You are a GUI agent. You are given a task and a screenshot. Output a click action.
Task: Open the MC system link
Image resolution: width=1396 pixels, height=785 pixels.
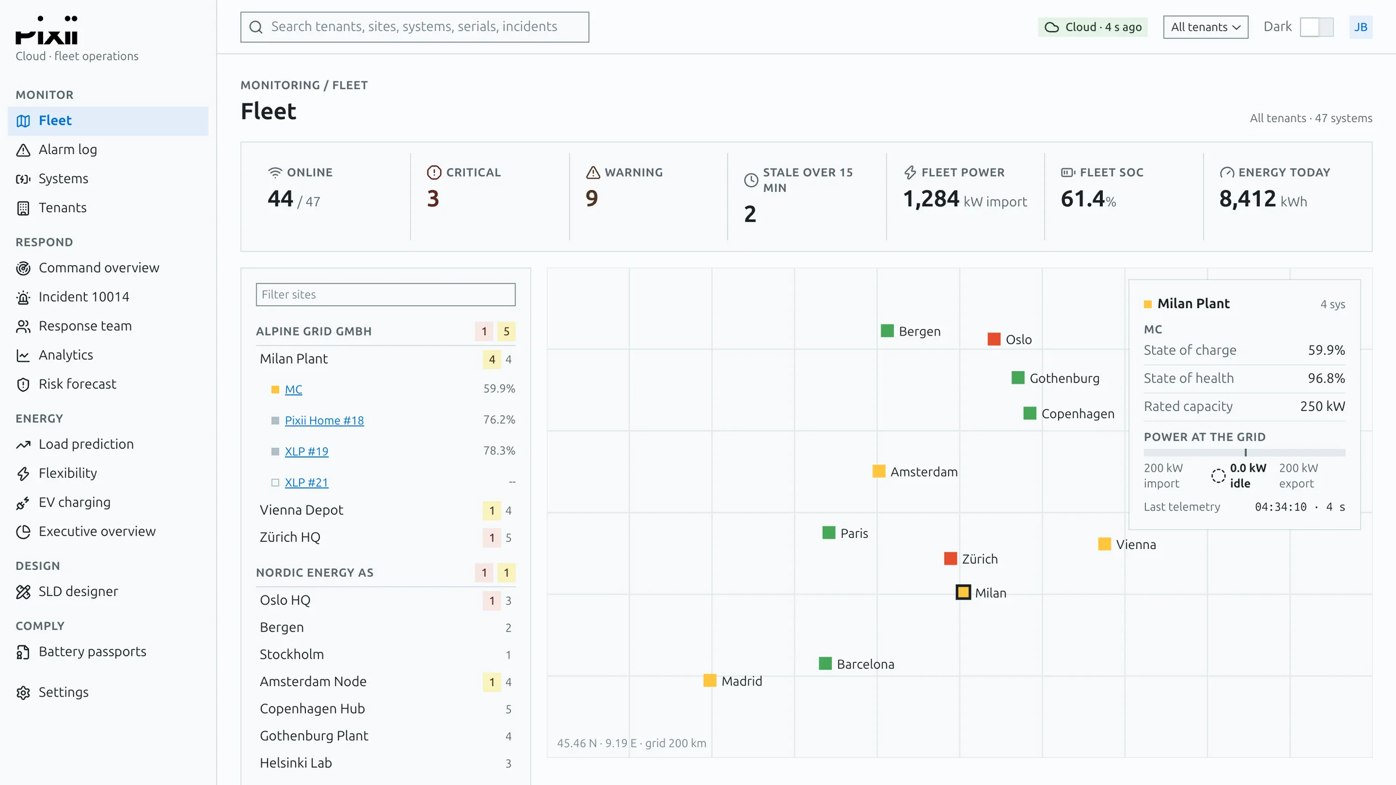293,389
